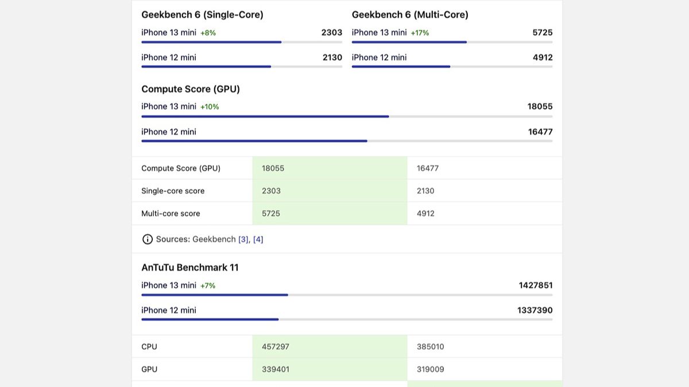Open Geekbench source link [4]
Screen dimensions: 689x387
[258, 239]
